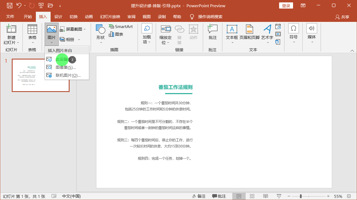The image size is (357, 200).
Task: Insert a 图表 chart
Action: point(116,34)
